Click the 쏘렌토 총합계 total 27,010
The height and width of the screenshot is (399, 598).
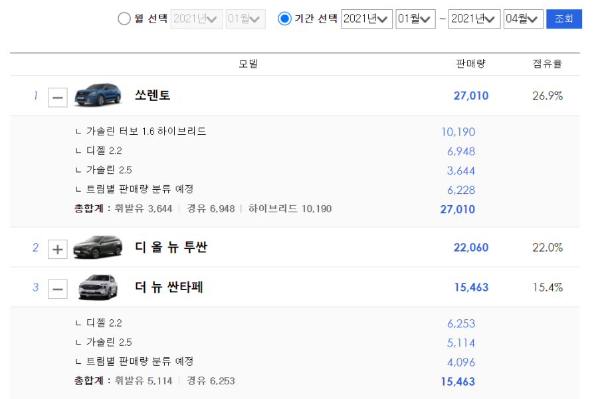click(x=458, y=209)
